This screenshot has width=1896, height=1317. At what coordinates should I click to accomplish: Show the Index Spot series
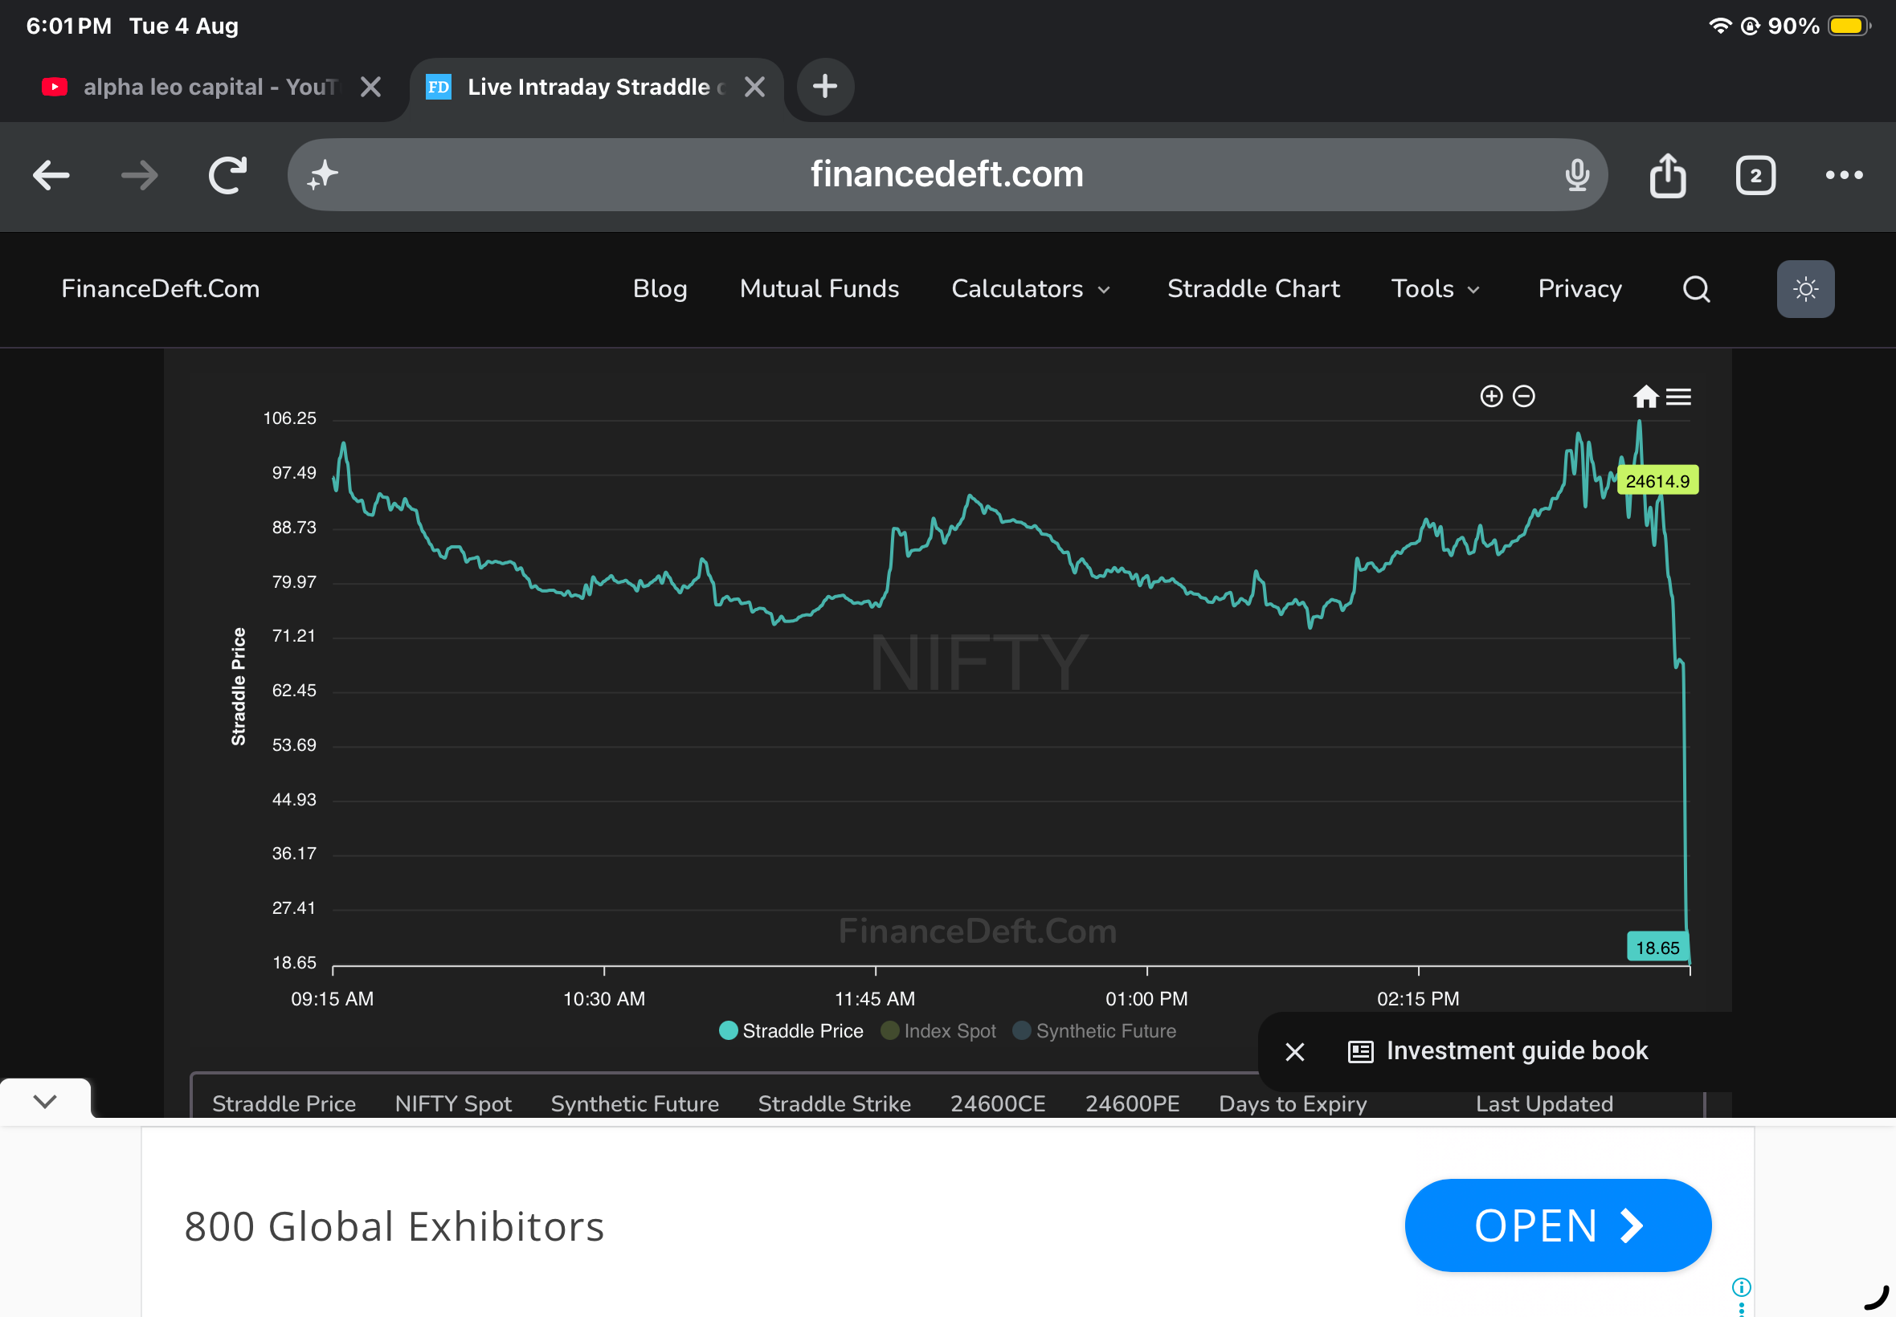coord(938,1030)
